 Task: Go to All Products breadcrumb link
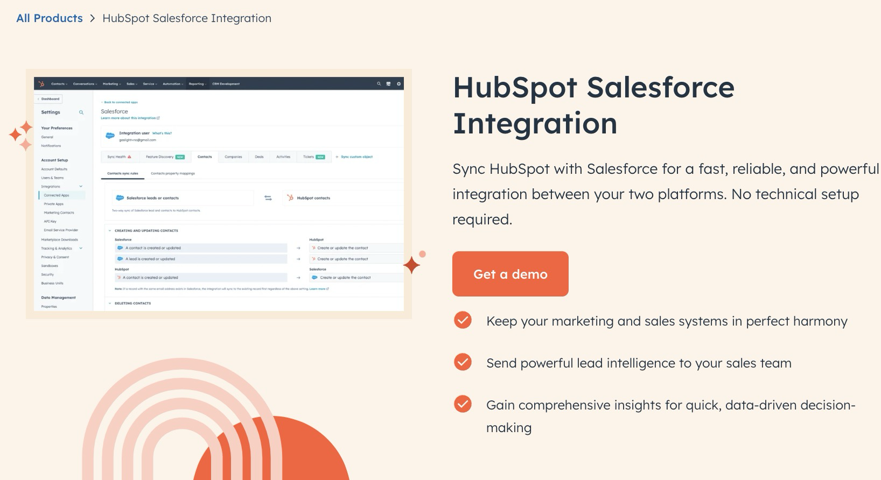(x=50, y=18)
